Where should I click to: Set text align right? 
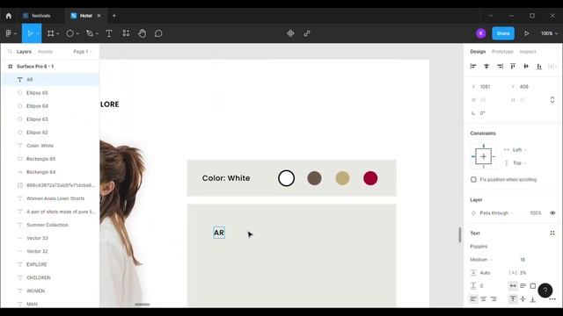pyautogui.click(x=494, y=298)
